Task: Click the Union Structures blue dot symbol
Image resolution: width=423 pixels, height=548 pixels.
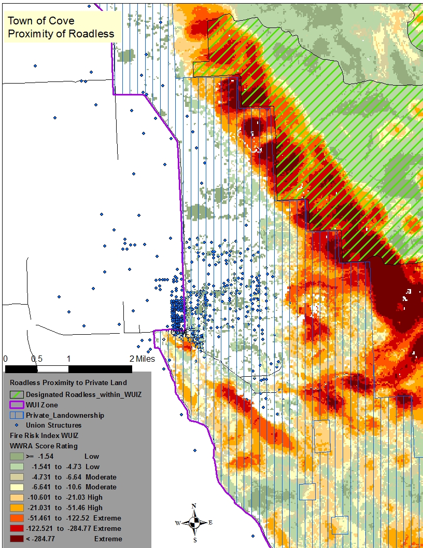Action: 17,426
